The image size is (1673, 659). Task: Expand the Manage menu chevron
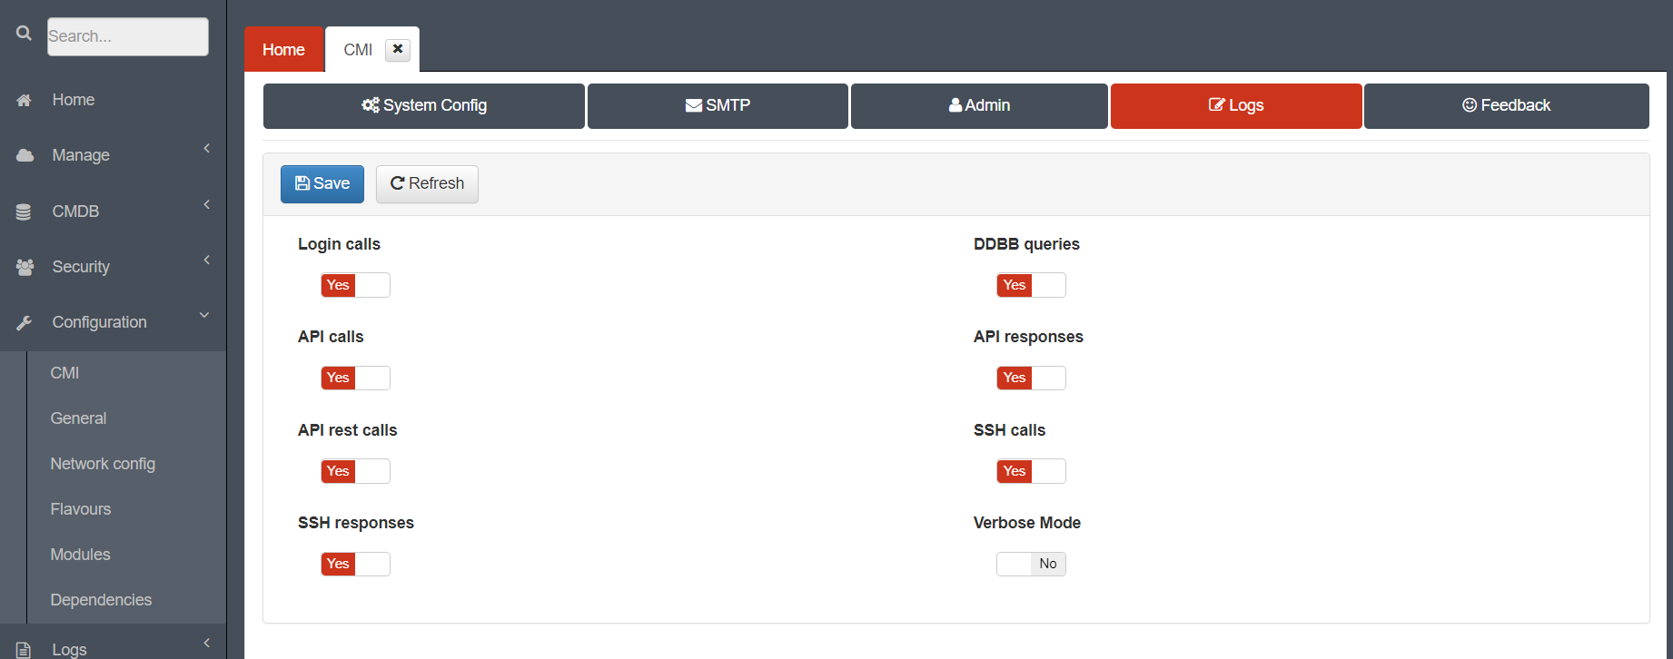(207, 148)
